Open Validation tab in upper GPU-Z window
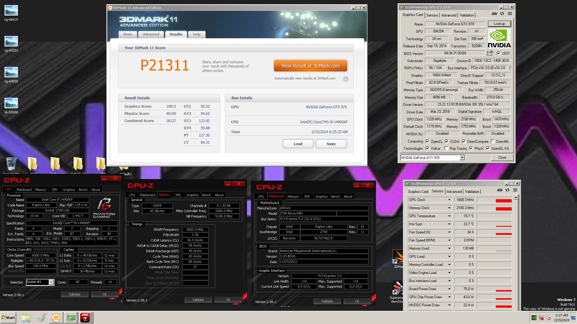 466,15
